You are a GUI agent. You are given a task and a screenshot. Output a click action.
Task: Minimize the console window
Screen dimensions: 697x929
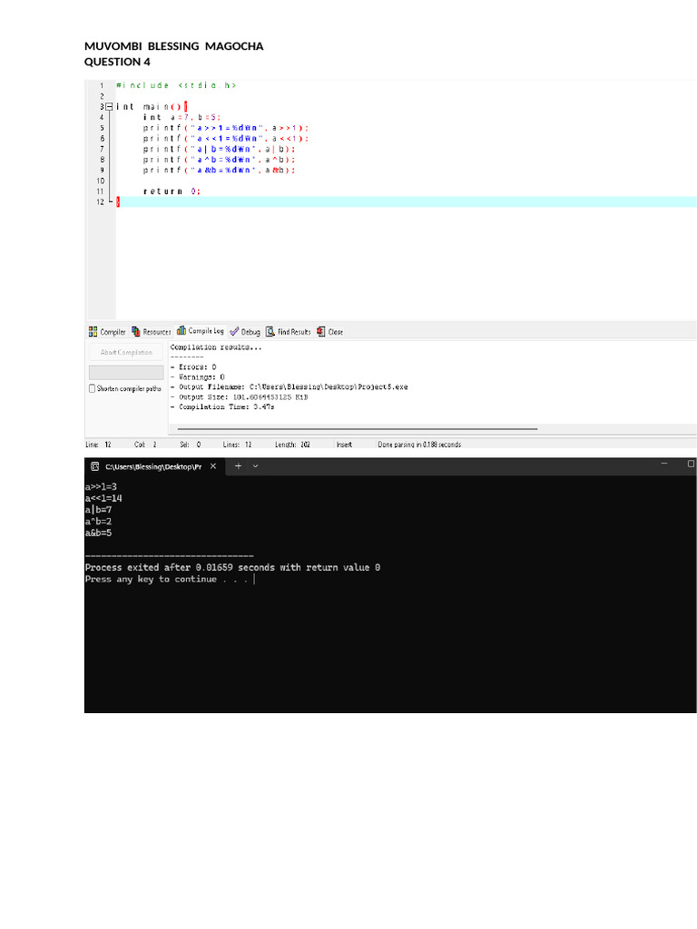pyautogui.click(x=664, y=464)
